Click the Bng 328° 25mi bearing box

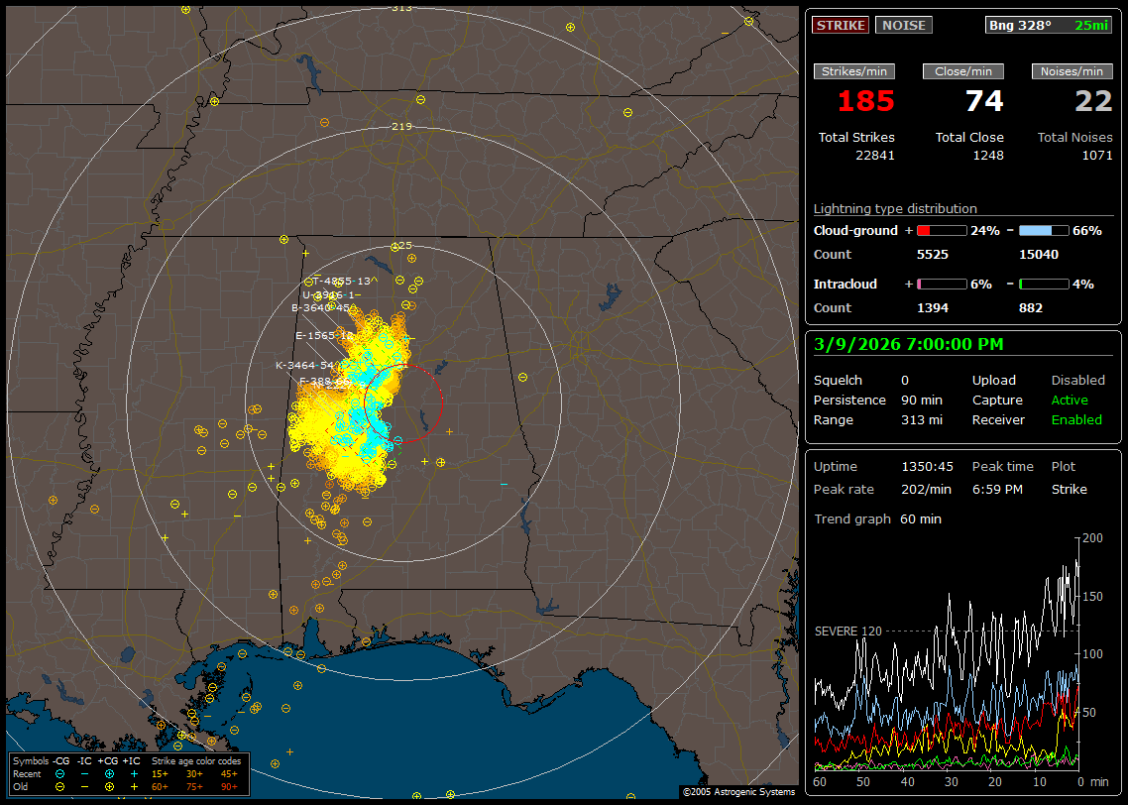(x=1049, y=25)
